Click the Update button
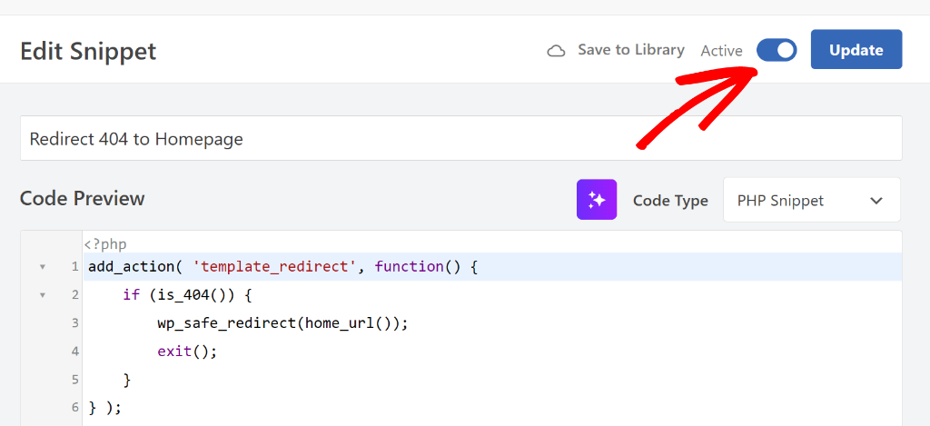The image size is (930, 426). pyautogui.click(x=856, y=50)
